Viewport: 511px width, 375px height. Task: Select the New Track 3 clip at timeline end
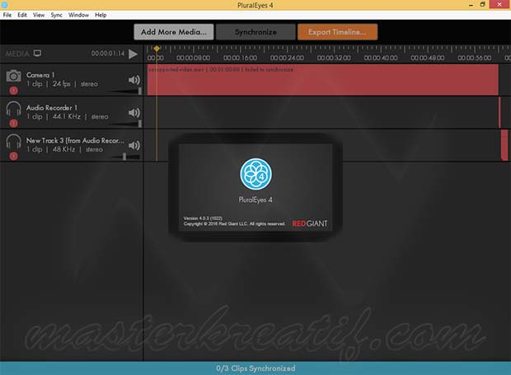(x=504, y=145)
